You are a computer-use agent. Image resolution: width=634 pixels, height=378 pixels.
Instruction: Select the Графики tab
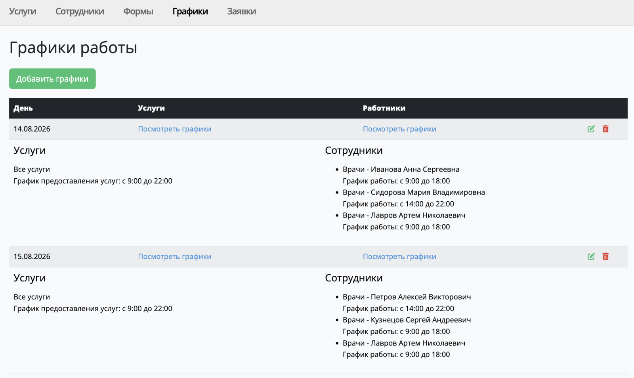point(190,11)
